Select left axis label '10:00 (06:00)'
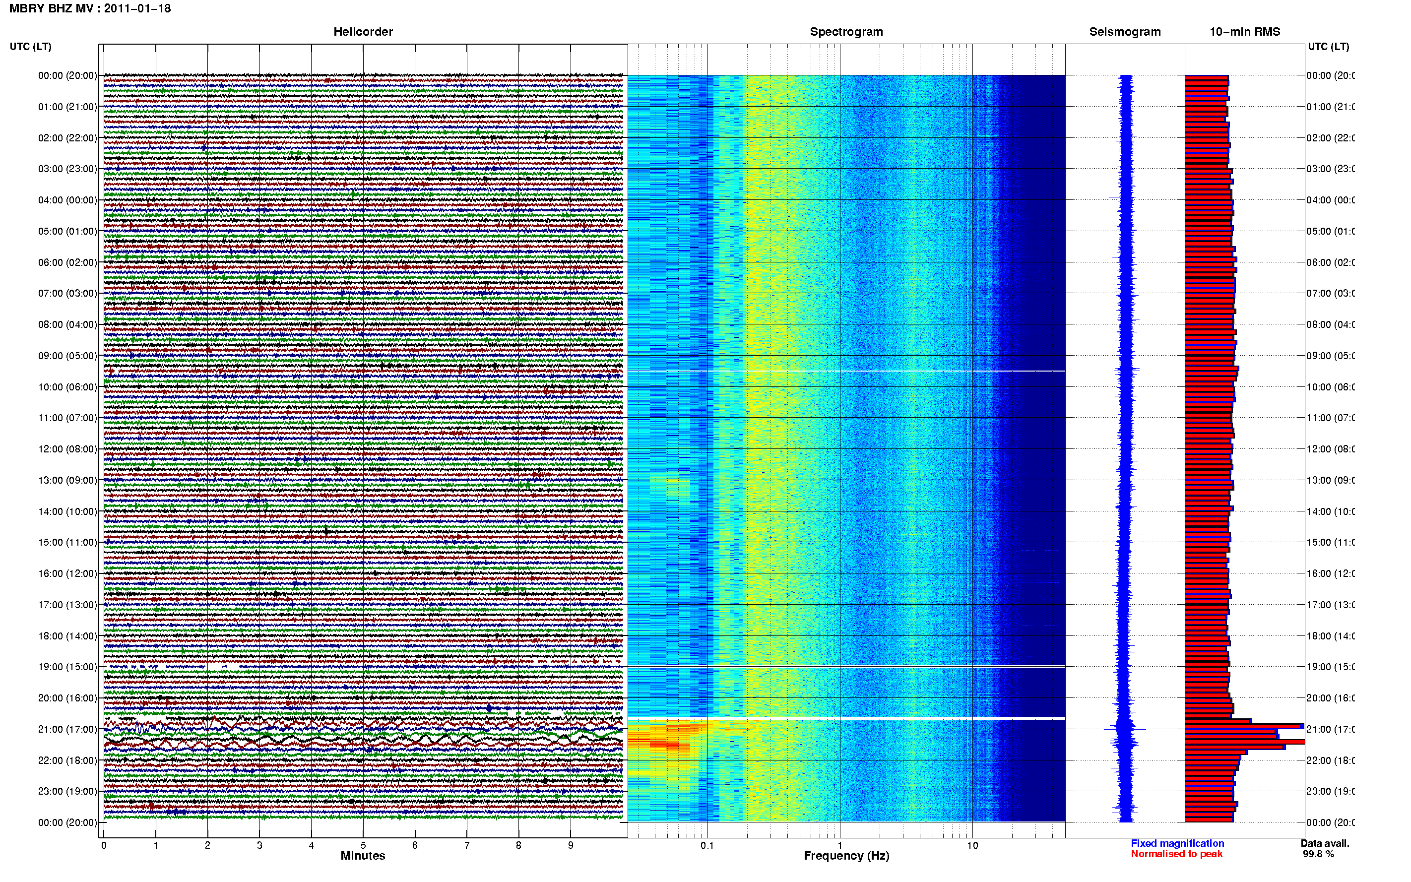Image resolution: width=1411 pixels, height=882 pixels. pos(67,387)
